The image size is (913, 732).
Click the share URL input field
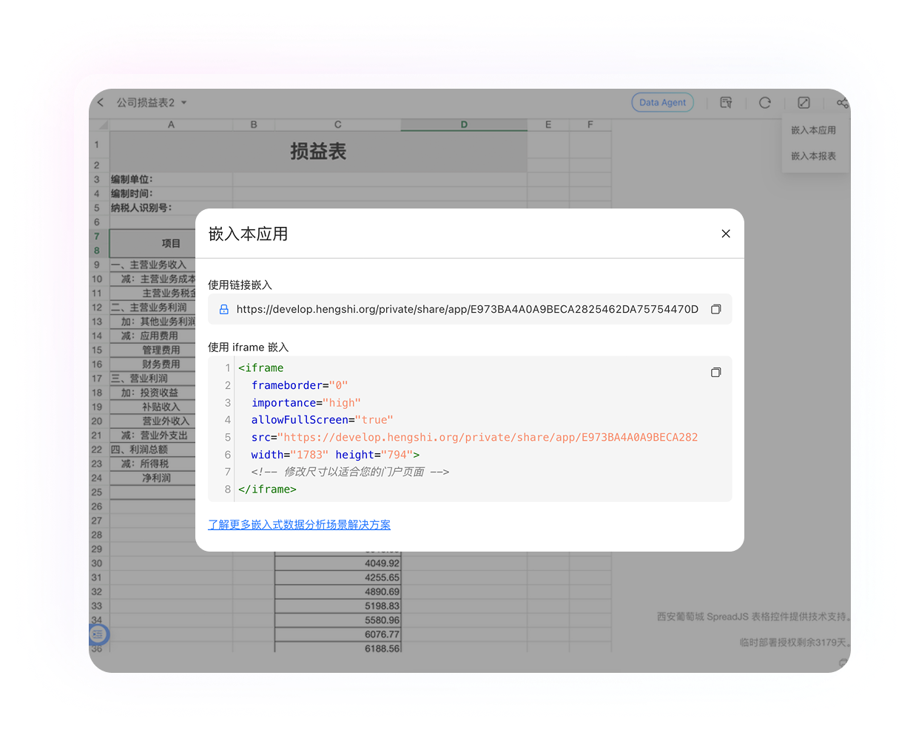(x=466, y=309)
